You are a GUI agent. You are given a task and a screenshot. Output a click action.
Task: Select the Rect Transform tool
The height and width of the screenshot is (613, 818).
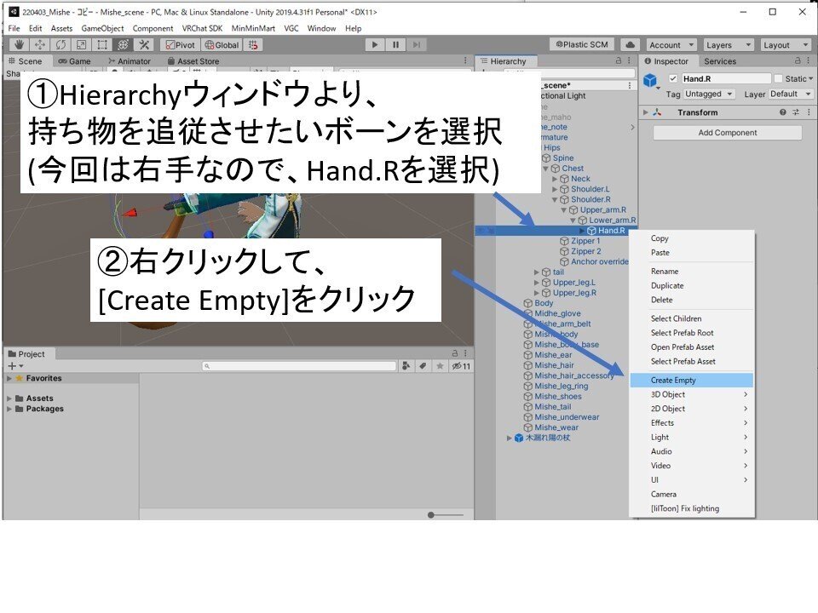[102, 45]
